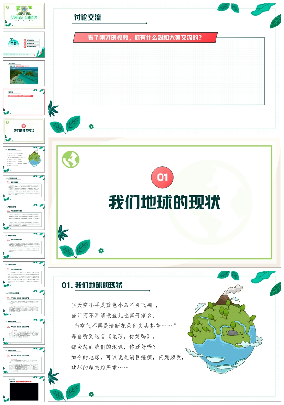
Task: Click the small green flower on the section slide
Action: pyautogui.click(x=101, y=251)
